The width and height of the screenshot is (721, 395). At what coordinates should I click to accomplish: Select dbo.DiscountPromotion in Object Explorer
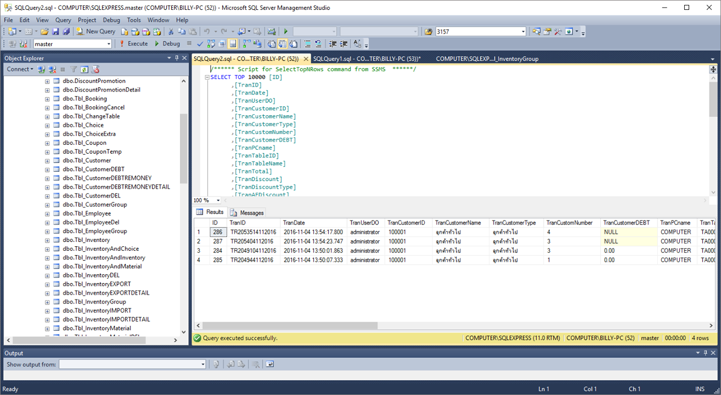(x=94, y=81)
